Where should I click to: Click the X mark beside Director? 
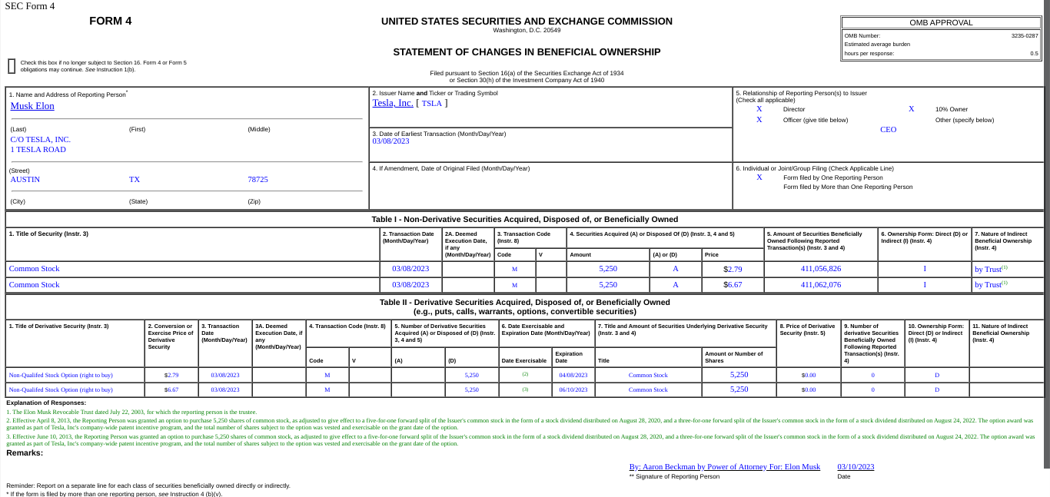759,109
